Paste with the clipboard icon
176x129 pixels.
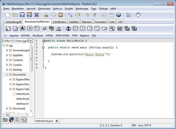(61, 15)
